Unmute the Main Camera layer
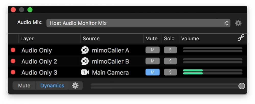The height and width of the screenshot is (104, 255). point(152,72)
